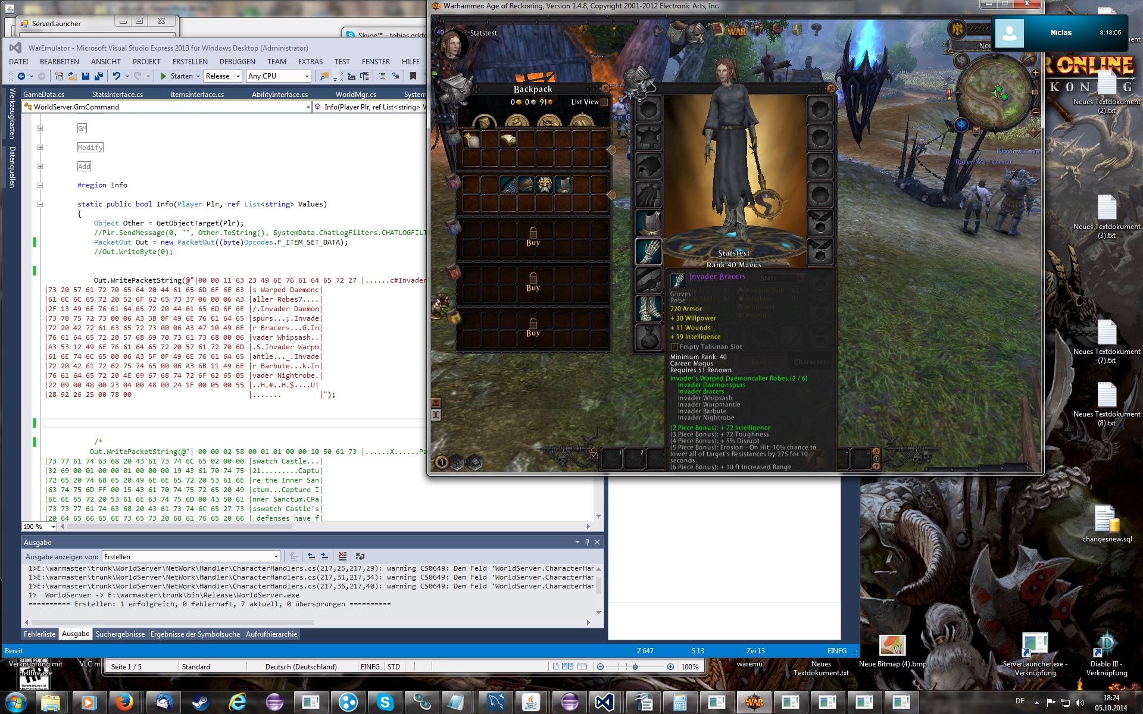Expand the collapsed GM region
Image resolution: width=1143 pixels, height=714 pixels.
point(40,128)
